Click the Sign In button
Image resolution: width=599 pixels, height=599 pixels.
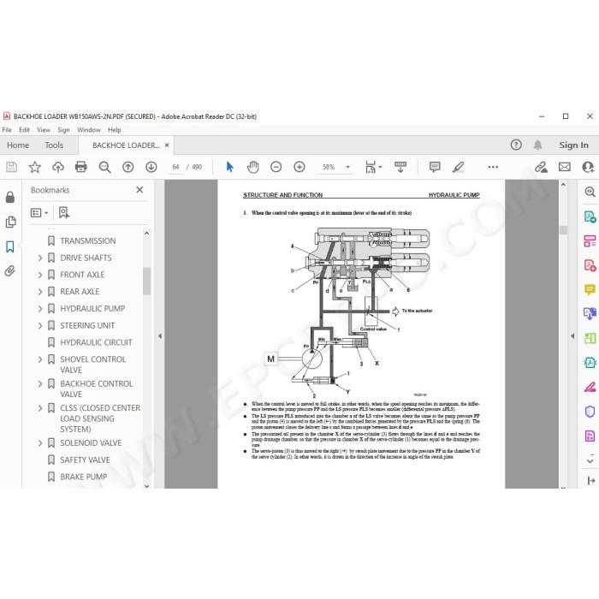point(573,145)
